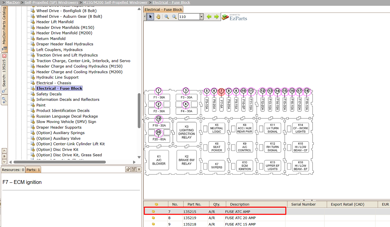This screenshot has height=227, width=390.
Task: Click the tree panel horizontal scrollbar thumb
Action: tap(60, 162)
